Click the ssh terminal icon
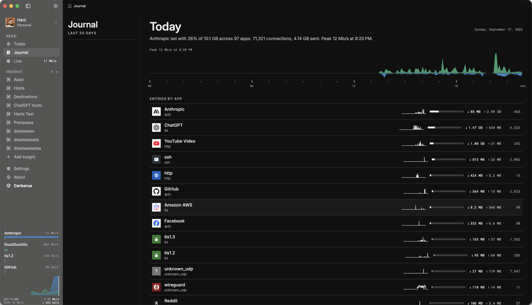Screen dimensions: 532x305 coord(156,159)
